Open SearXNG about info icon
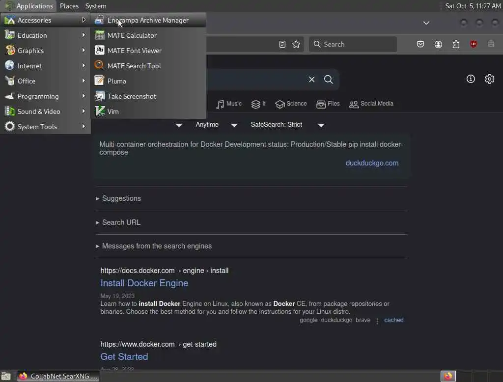Image resolution: width=503 pixels, height=382 pixels. point(470,79)
